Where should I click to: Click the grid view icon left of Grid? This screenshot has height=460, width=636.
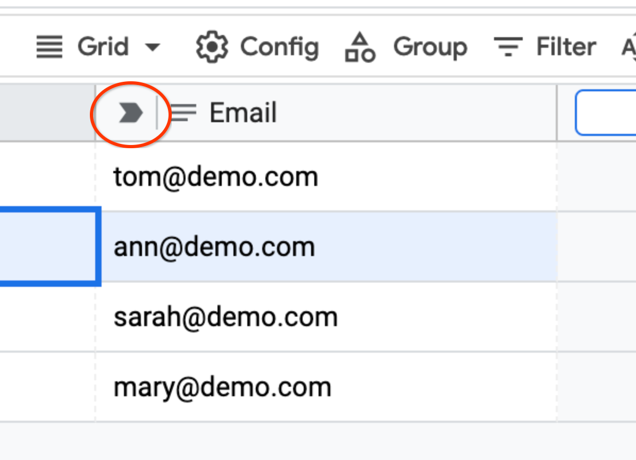click(49, 46)
